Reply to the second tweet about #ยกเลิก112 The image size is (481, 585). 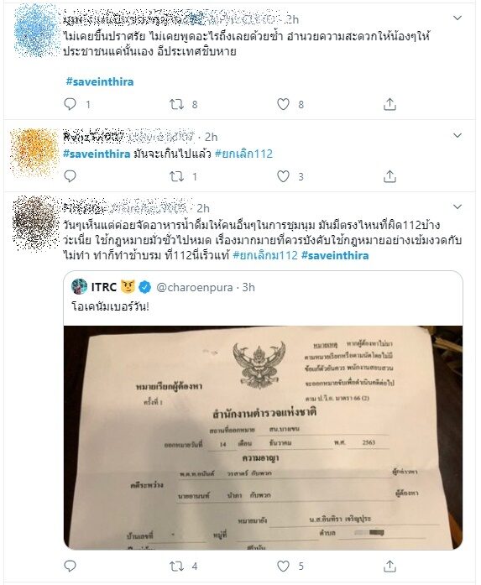click(x=71, y=176)
